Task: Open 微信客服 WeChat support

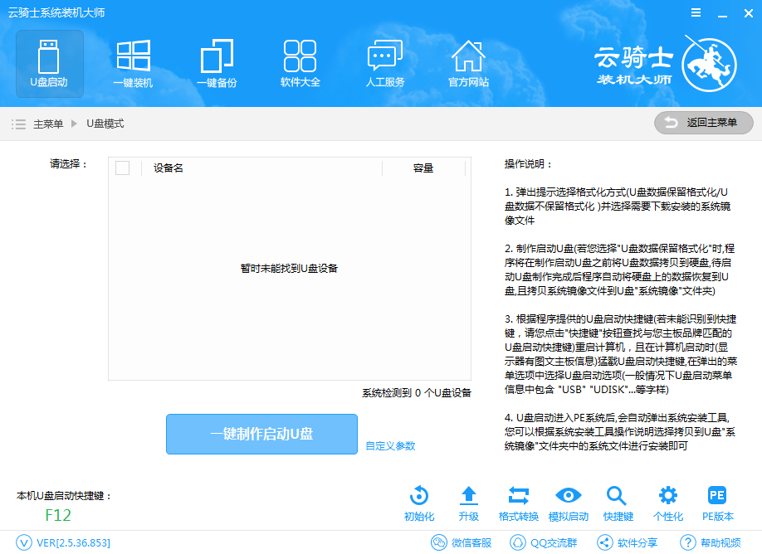Action: tap(462, 542)
